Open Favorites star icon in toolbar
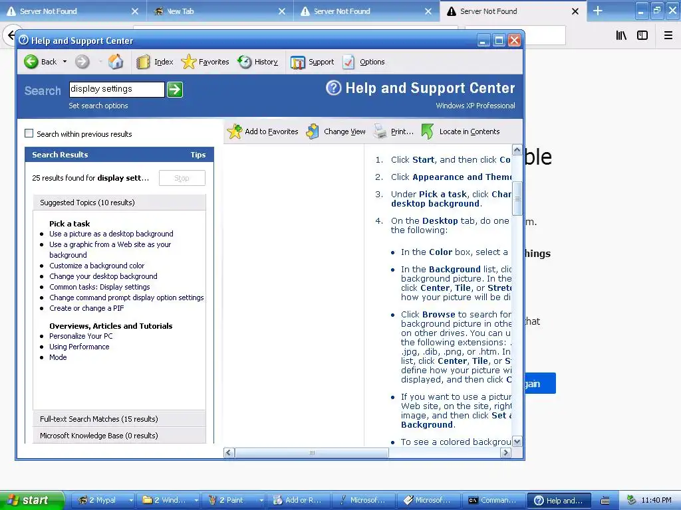Viewport: 681px width, 510px height. click(188, 62)
